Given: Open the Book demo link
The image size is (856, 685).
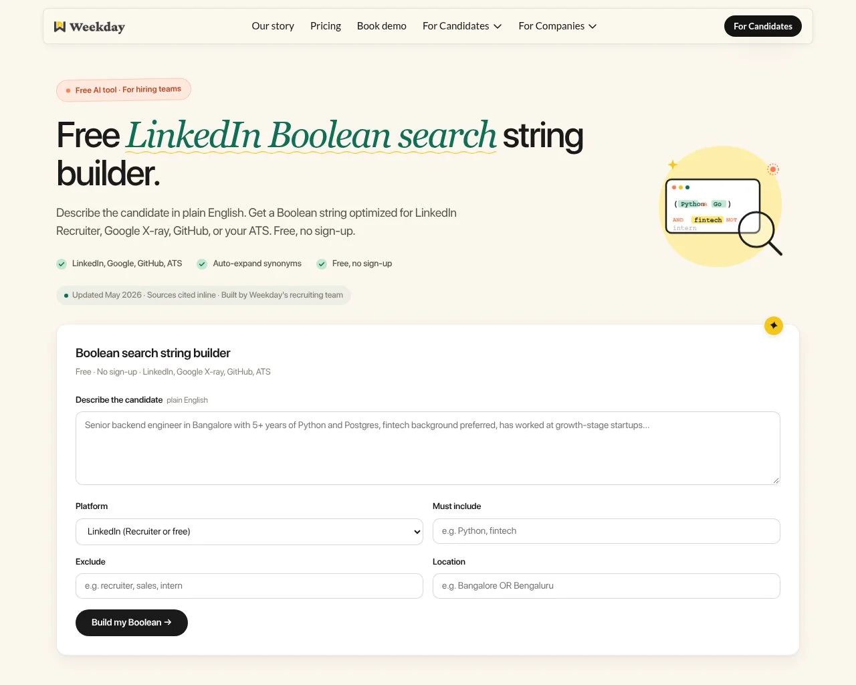Looking at the screenshot, I should point(382,26).
